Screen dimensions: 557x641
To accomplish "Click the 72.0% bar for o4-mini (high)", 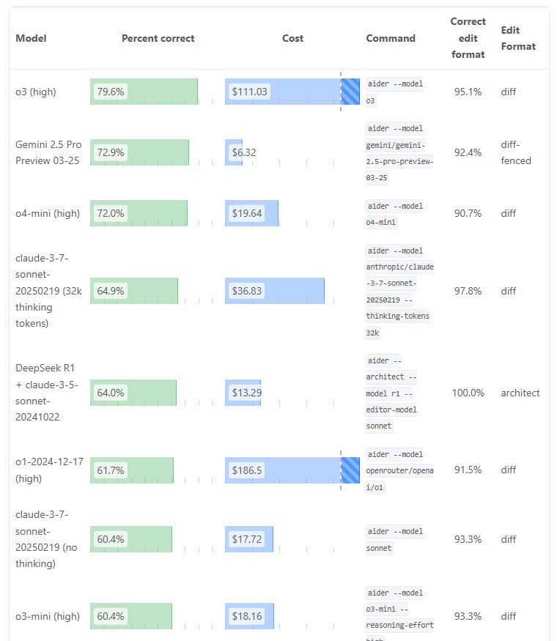I will click(139, 213).
